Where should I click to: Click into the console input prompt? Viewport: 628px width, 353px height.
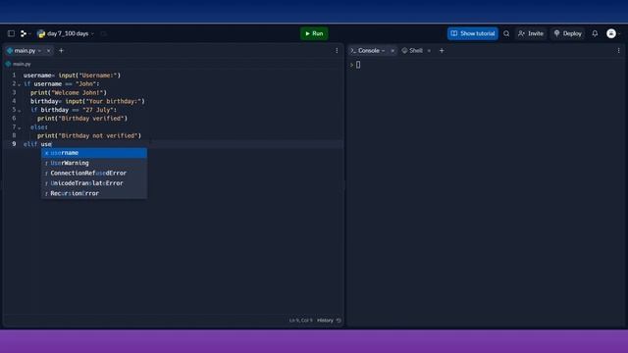358,65
